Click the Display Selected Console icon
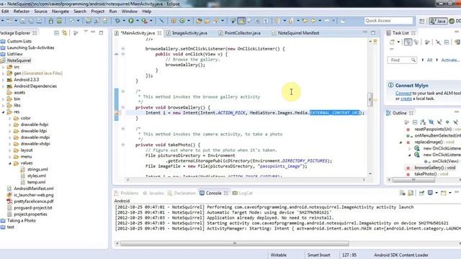461x259 pixels. point(431,193)
